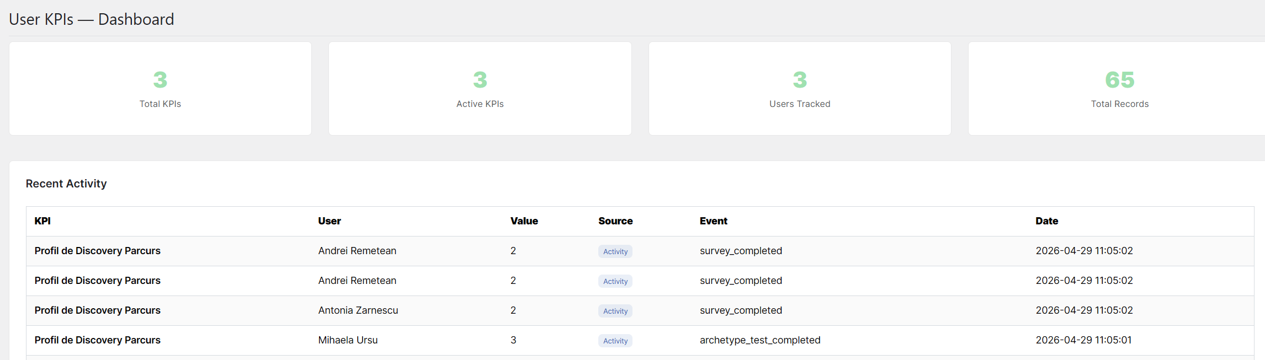
Task: Click value 3 in Mihaela Ursu row
Action: (513, 340)
